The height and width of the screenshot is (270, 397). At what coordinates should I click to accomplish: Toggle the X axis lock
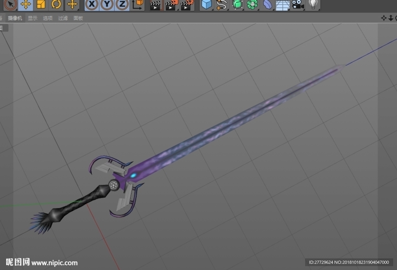[91, 4]
